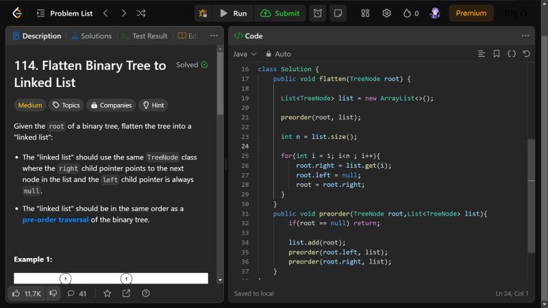Open the layout grid icon

click(365, 13)
